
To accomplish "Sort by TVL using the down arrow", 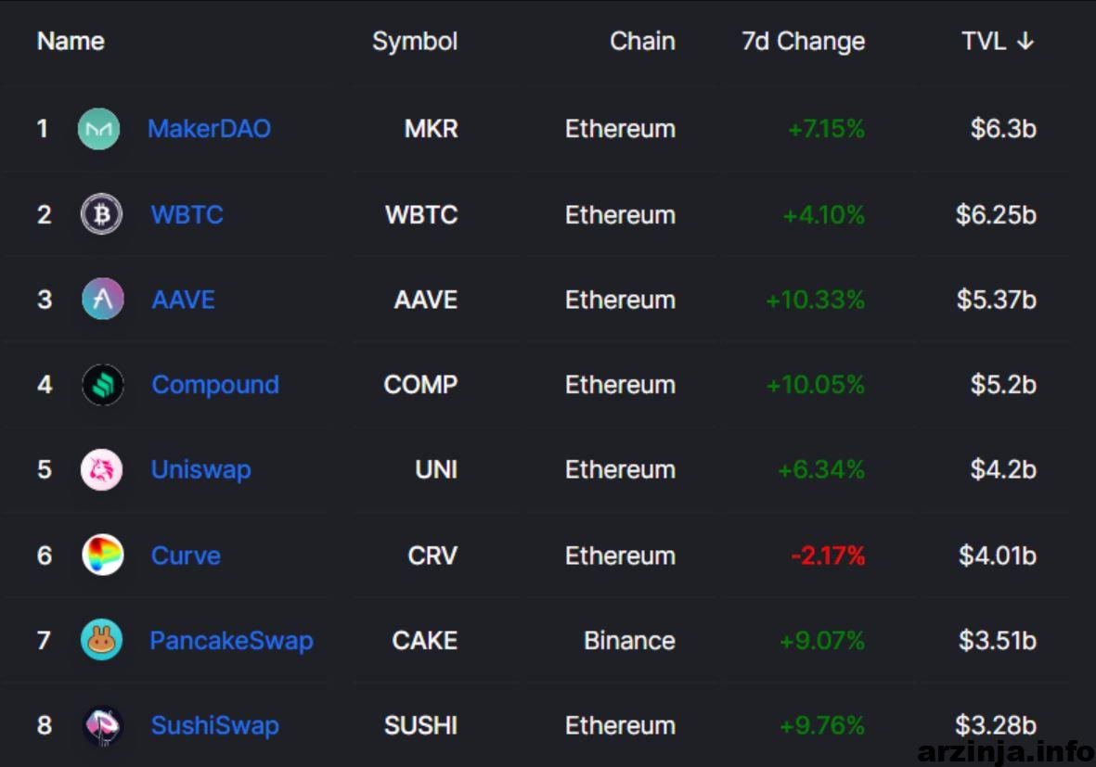I will (x=1025, y=41).
